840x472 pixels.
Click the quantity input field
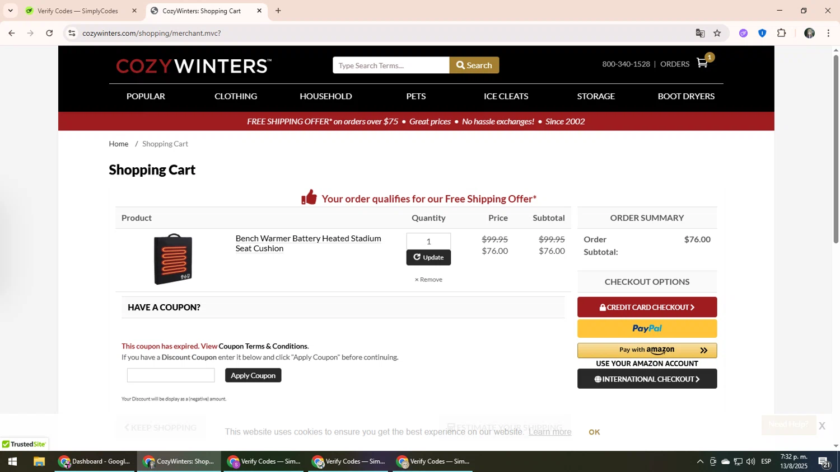[428, 241]
